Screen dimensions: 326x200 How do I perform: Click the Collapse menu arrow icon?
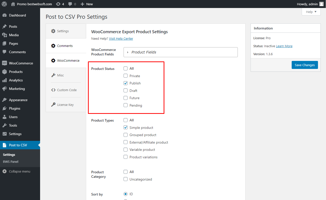5,171
